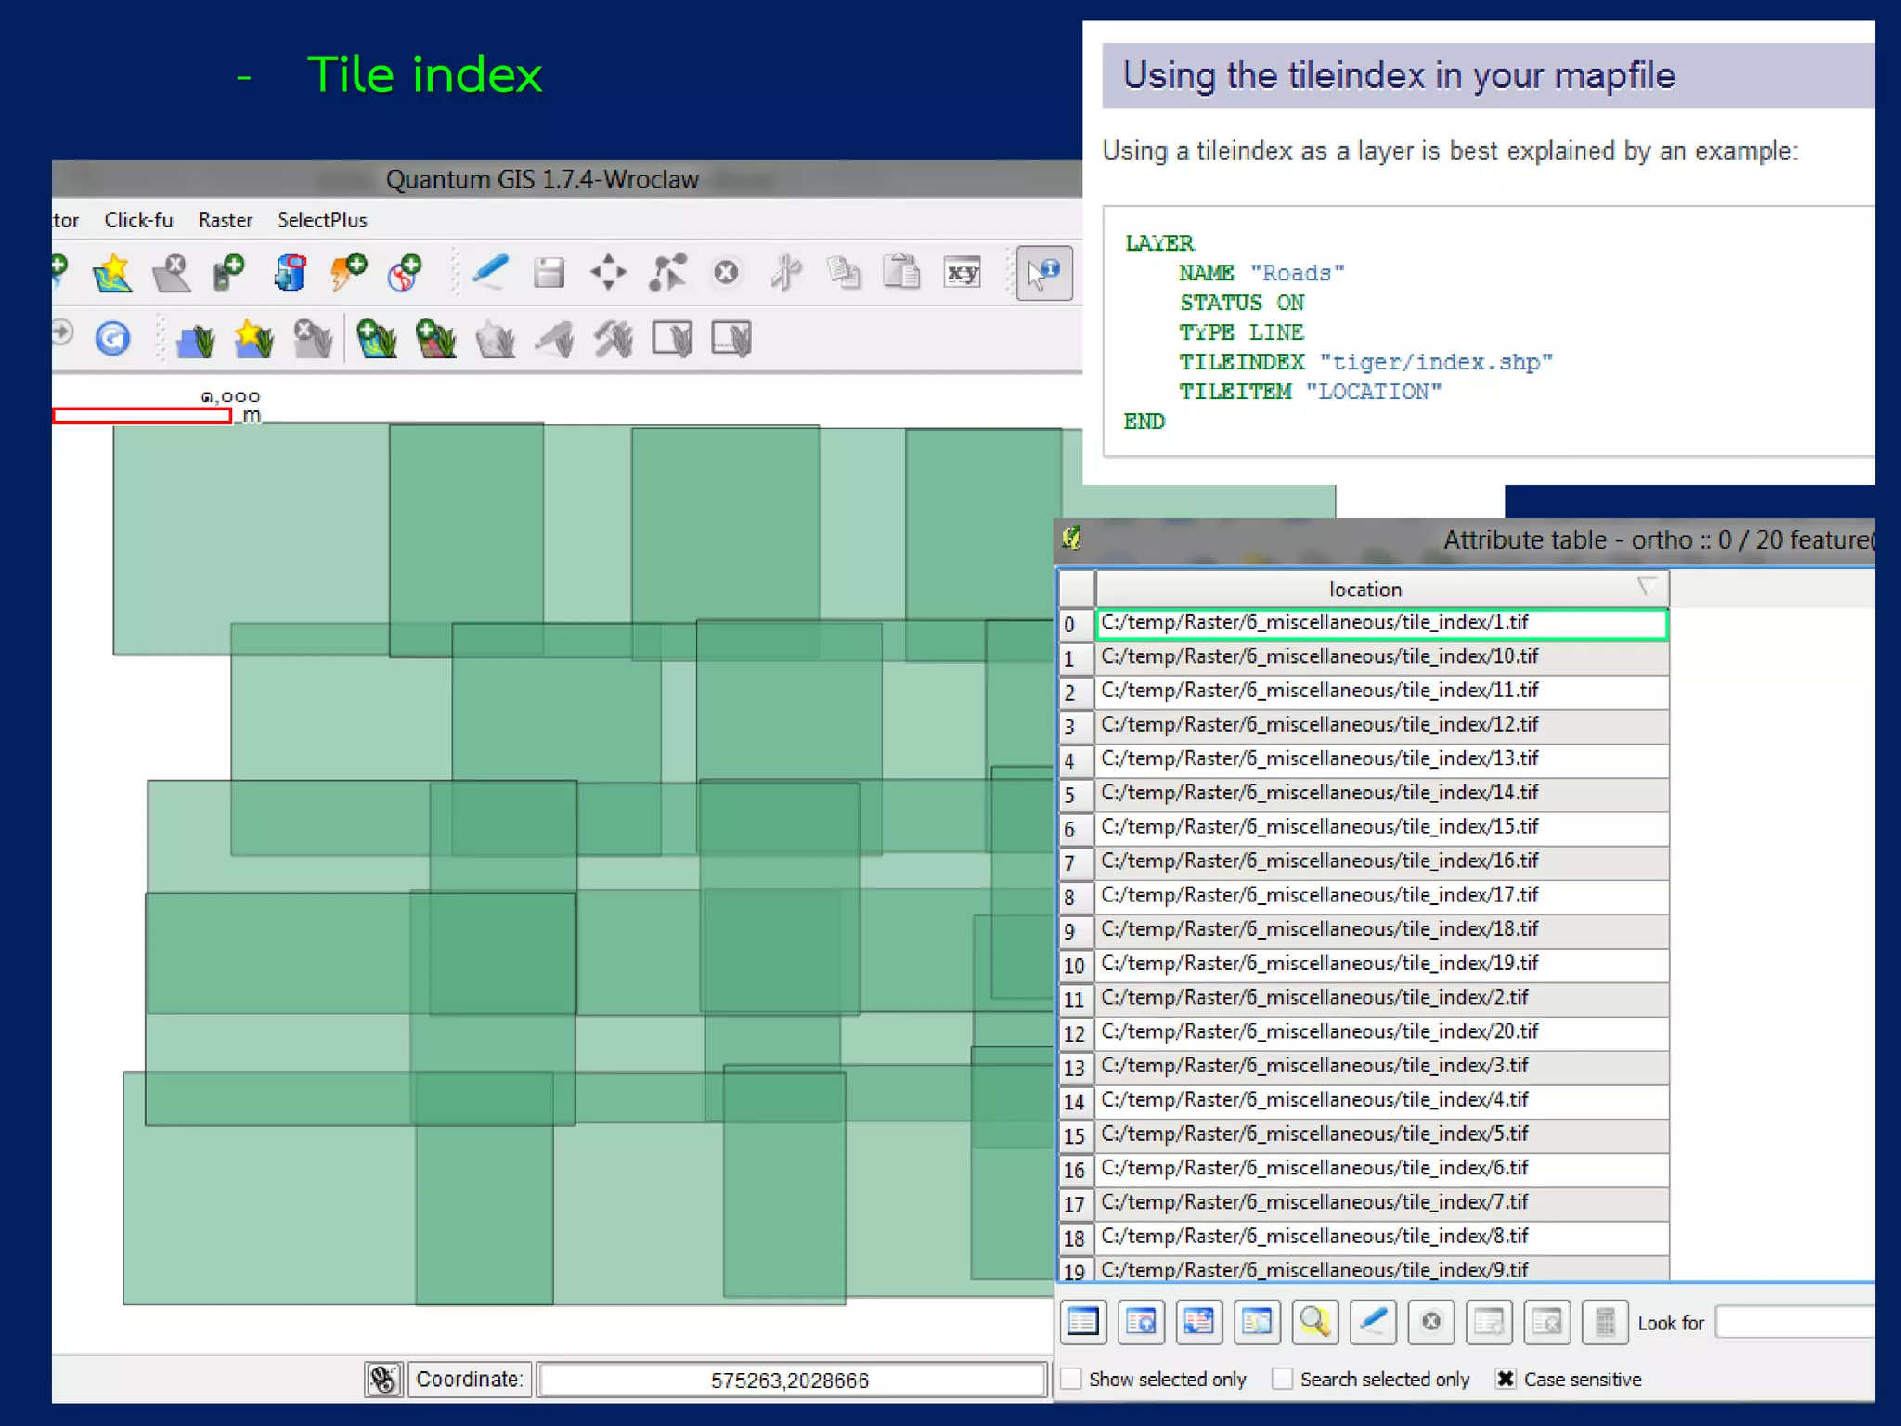Select row 0 header in attribute table

click(x=1077, y=624)
